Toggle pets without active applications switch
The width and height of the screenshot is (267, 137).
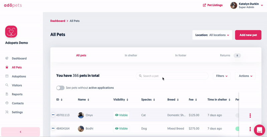[x=60, y=88]
